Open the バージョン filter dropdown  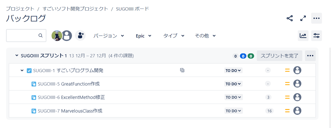[x=109, y=36]
